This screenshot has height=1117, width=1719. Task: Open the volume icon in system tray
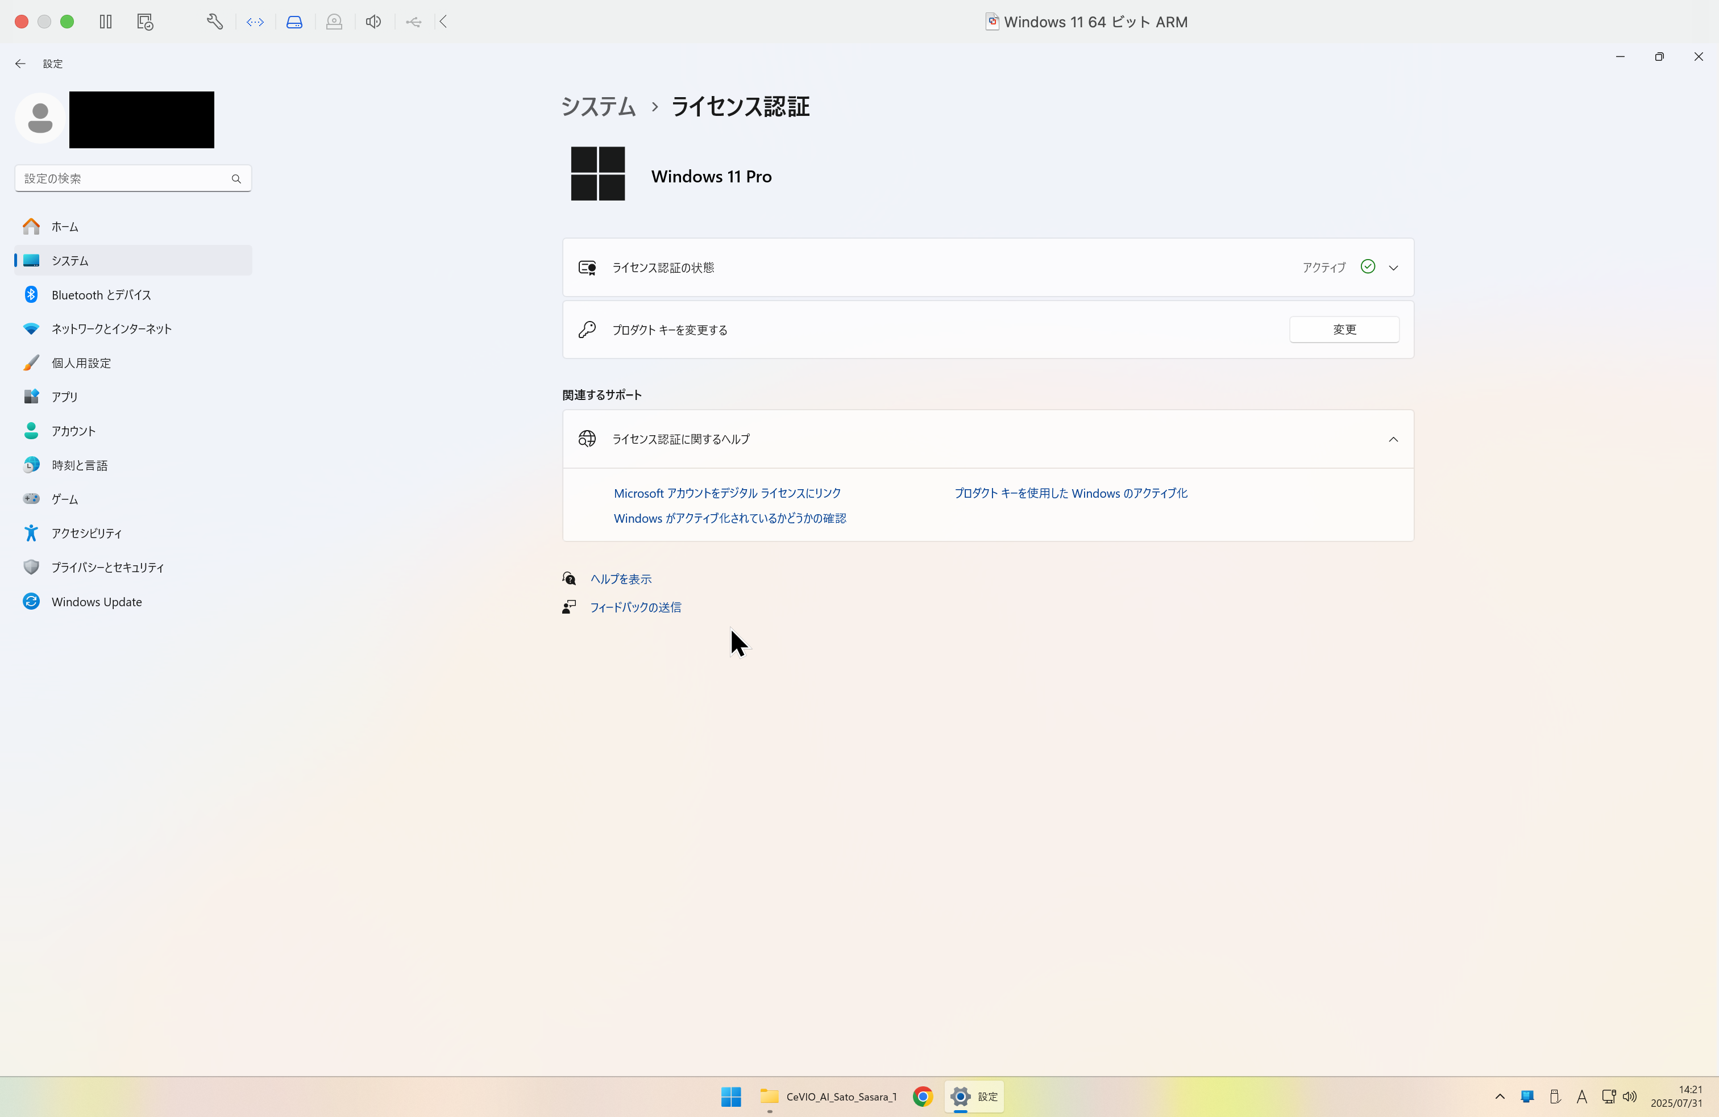1630,1096
